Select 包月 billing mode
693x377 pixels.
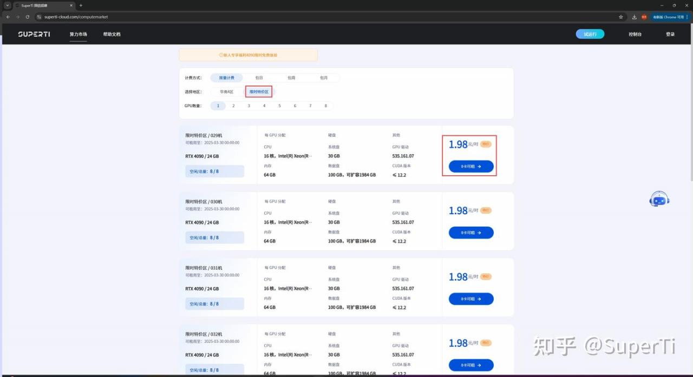324,78
